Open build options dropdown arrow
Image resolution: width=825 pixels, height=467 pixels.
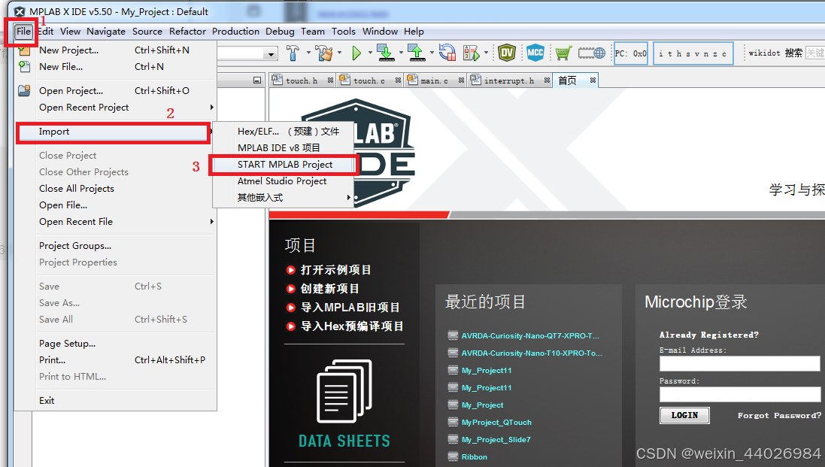pyautogui.click(x=308, y=53)
